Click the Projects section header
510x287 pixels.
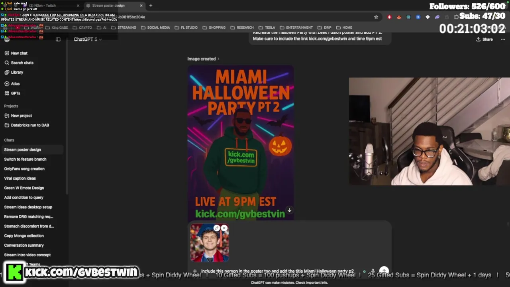pyautogui.click(x=11, y=106)
